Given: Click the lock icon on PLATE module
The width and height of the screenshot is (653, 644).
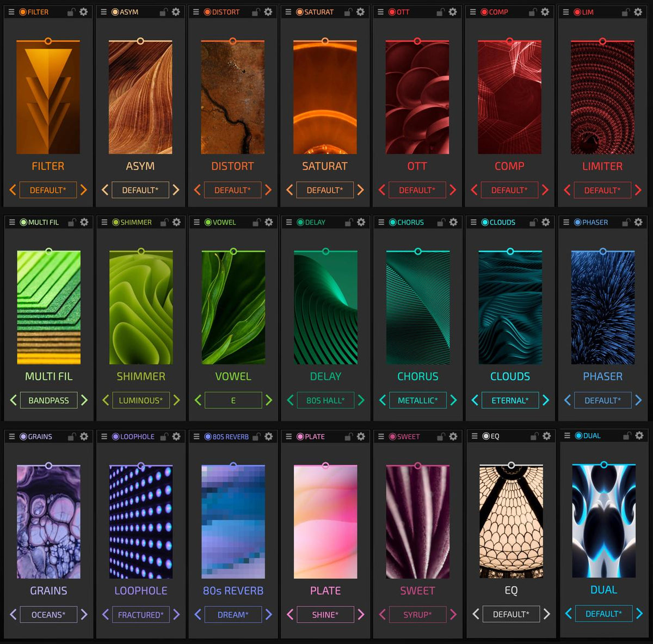Looking at the screenshot, I should pyautogui.click(x=349, y=436).
